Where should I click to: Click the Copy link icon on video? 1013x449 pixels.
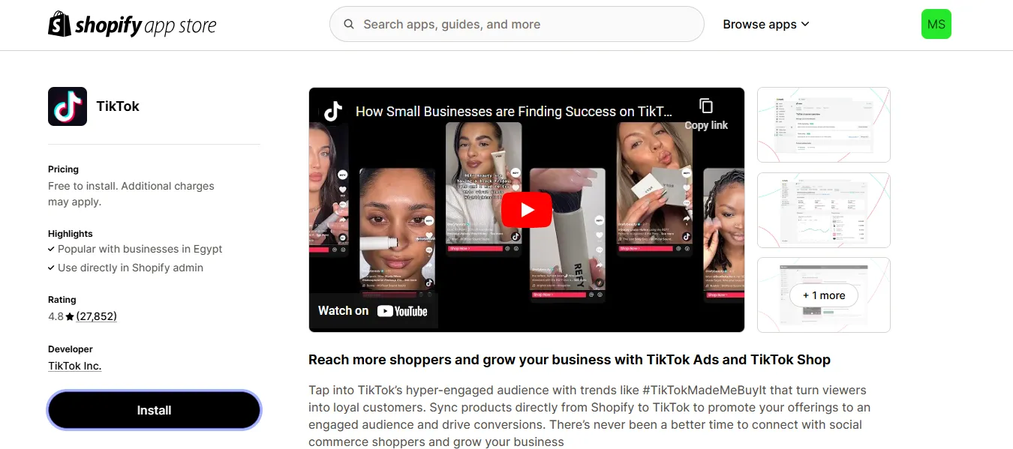[x=705, y=106]
